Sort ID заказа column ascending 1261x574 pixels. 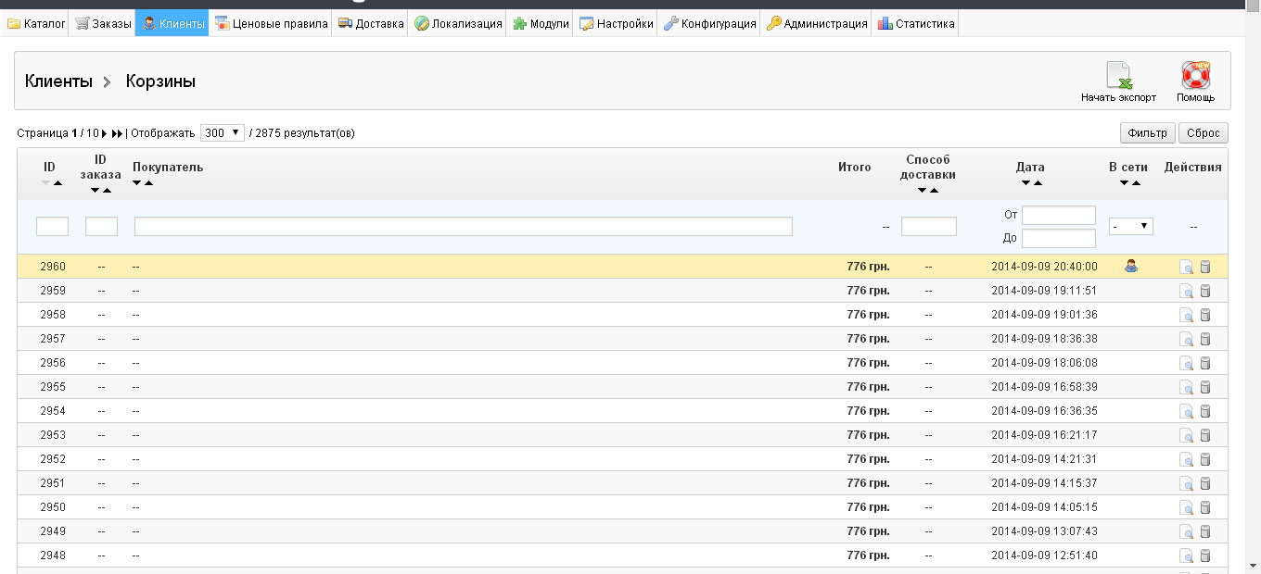point(107,191)
